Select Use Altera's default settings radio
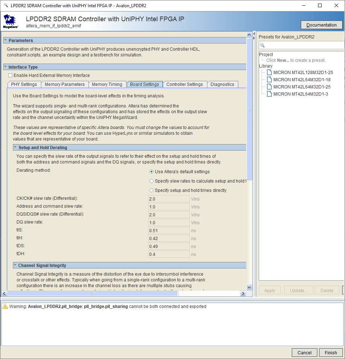The image size is (345, 359). click(x=151, y=172)
